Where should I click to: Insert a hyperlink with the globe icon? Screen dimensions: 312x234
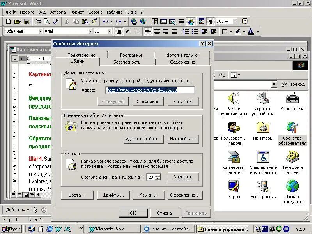pos(134,21)
